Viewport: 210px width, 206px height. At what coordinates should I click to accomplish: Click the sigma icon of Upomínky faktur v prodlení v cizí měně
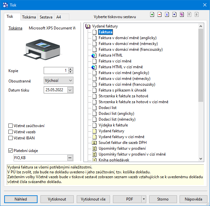[x=94, y=154]
